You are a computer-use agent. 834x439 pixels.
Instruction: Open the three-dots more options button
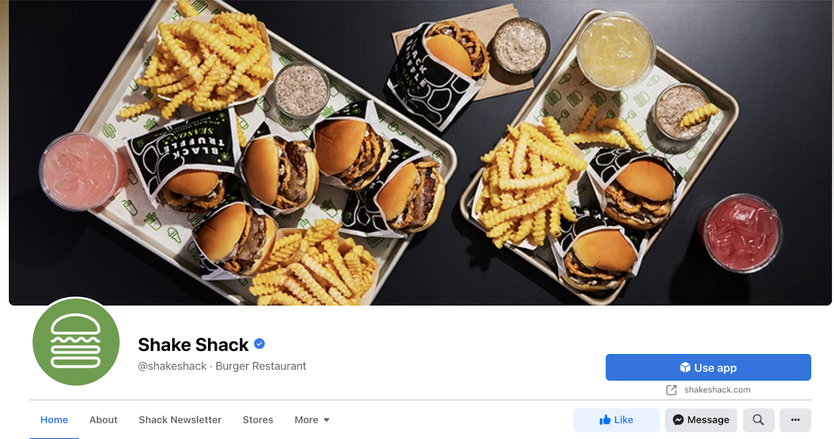click(795, 420)
